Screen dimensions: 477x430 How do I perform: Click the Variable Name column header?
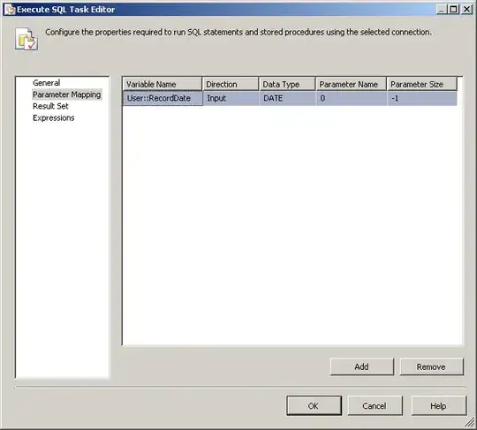pos(163,84)
